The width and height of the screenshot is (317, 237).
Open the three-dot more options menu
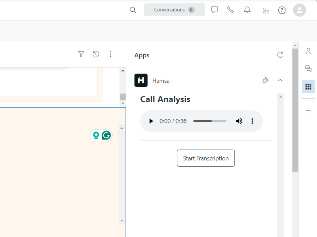[x=111, y=54]
